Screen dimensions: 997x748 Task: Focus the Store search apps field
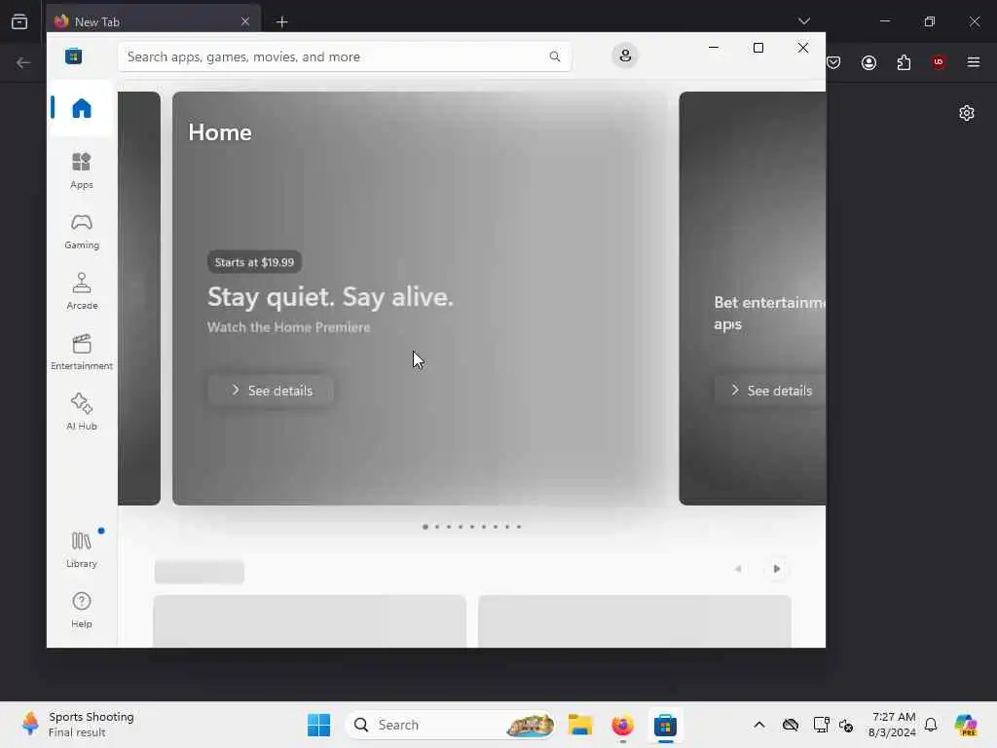point(344,56)
